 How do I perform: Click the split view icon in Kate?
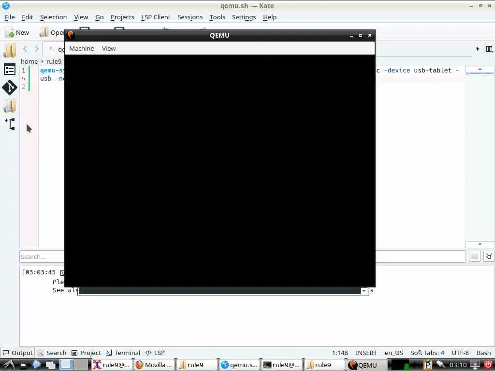coord(489,49)
